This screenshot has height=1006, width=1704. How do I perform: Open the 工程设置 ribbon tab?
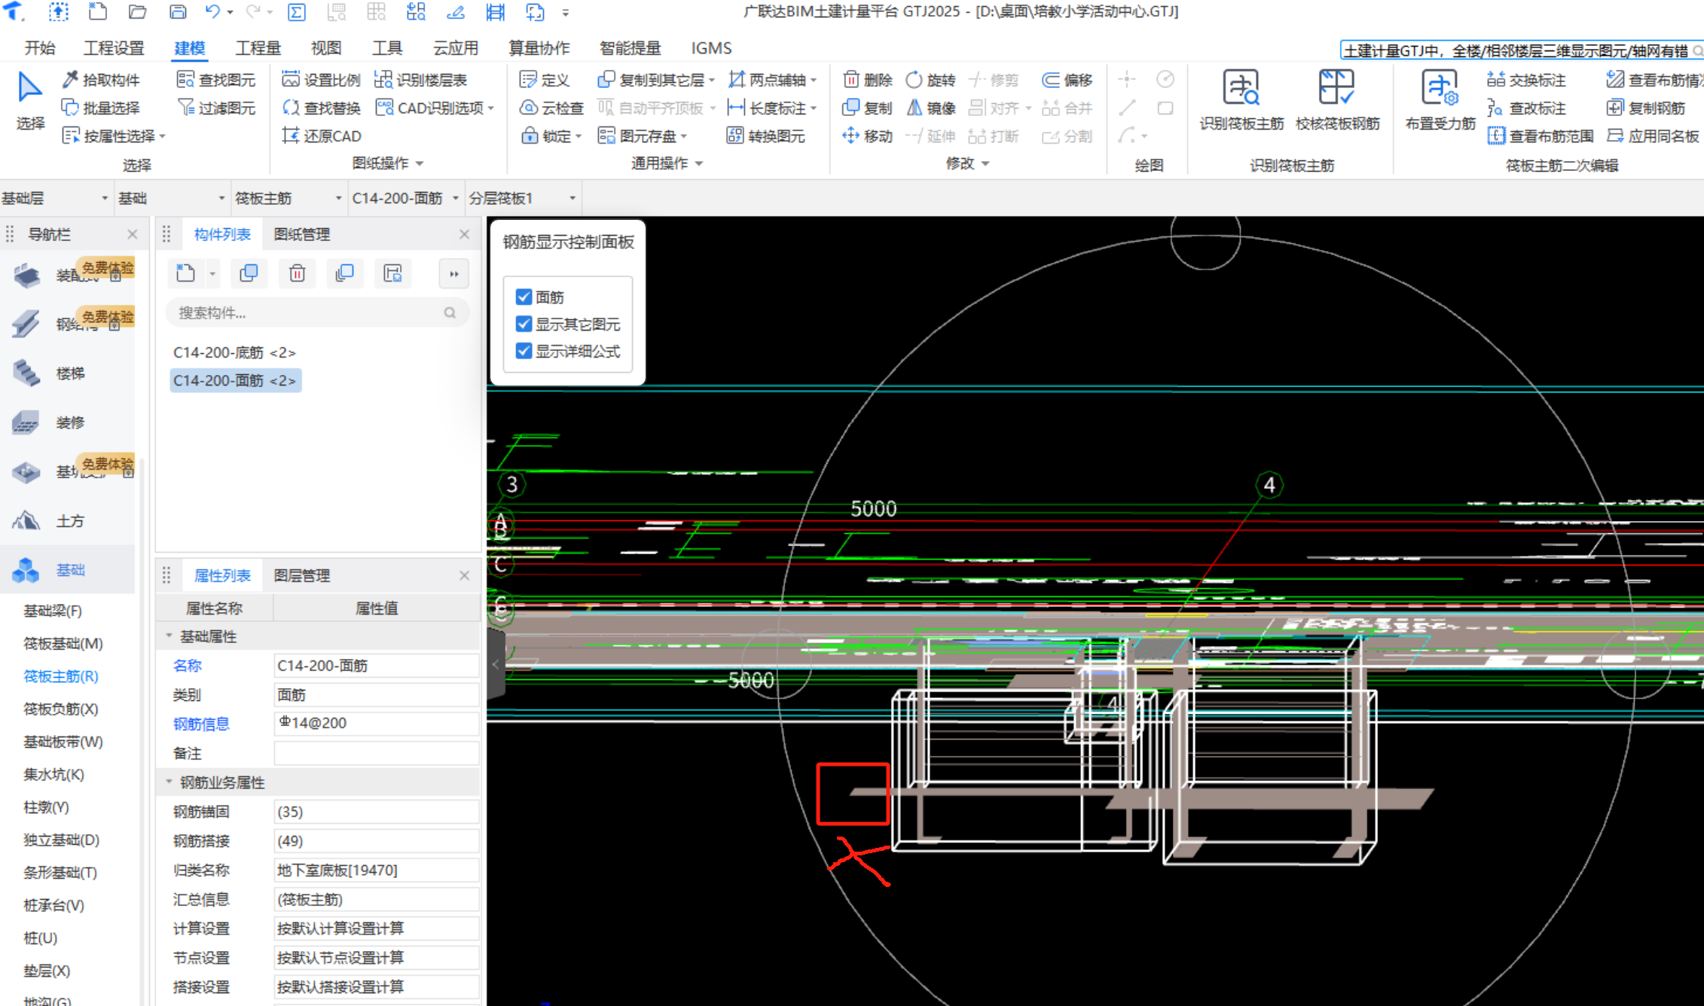(x=113, y=48)
